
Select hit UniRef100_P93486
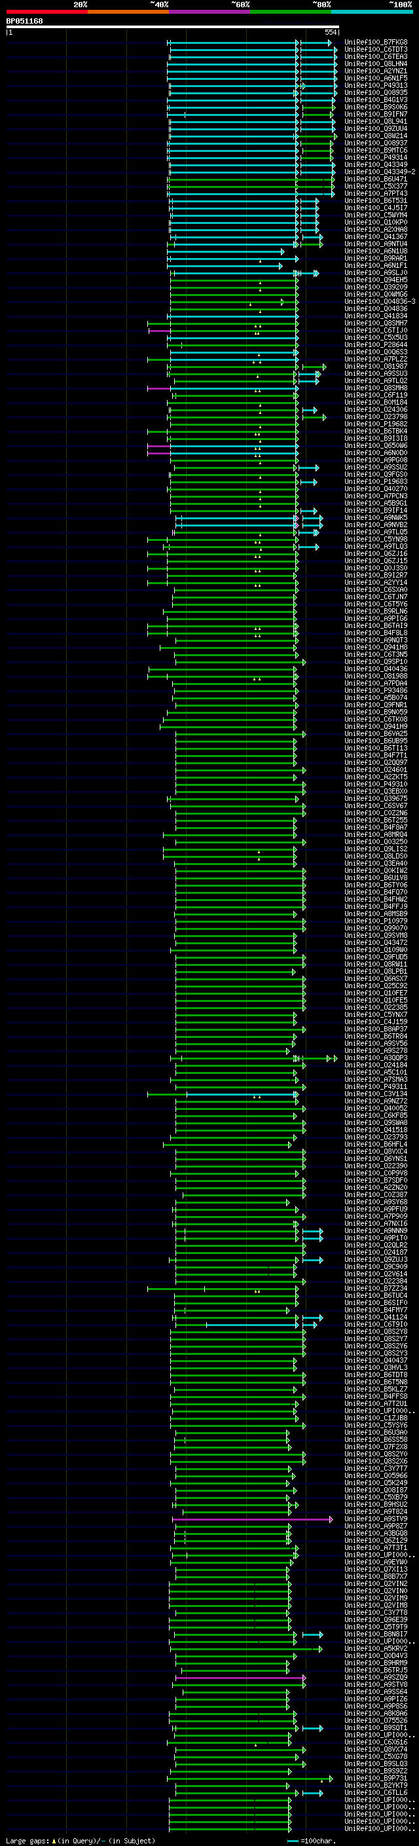click(376, 691)
